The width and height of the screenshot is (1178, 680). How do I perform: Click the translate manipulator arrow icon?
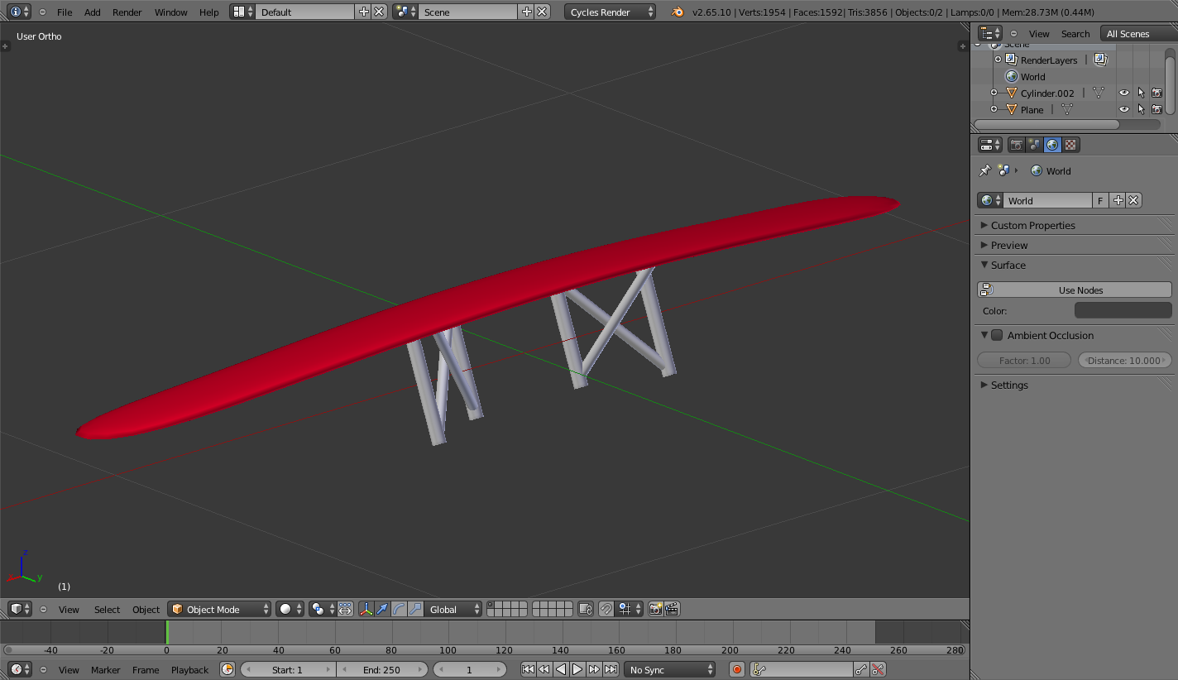tap(382, 609)
